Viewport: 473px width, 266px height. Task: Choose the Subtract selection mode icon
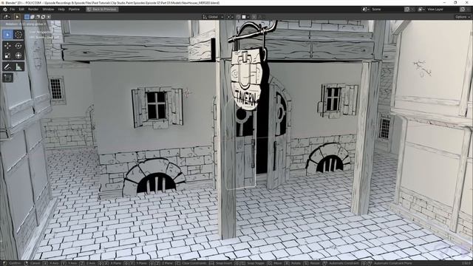tap(38, 17)
